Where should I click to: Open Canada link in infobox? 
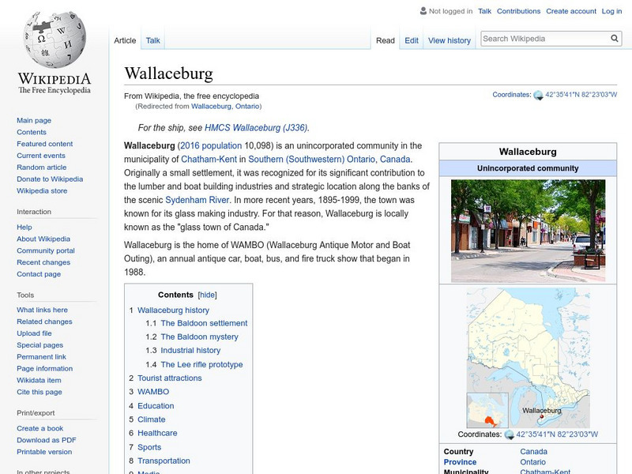tap(534, 451)
